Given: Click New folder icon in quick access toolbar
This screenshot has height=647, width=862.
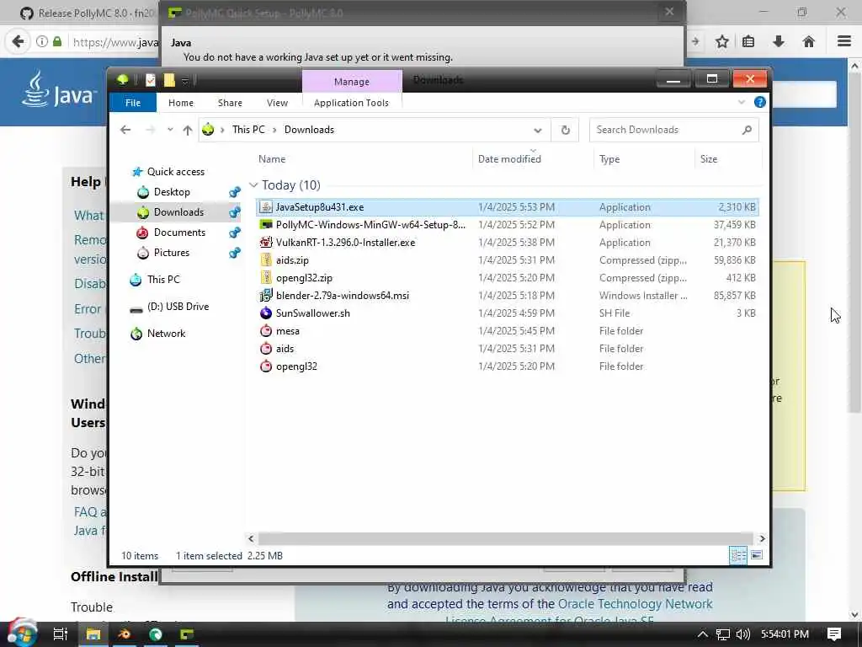Looking at the screenshot, I should point(169,81).
